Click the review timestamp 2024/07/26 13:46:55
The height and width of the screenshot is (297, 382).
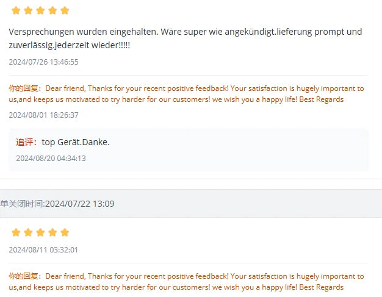pyautogui.click(x=43, y=62)
